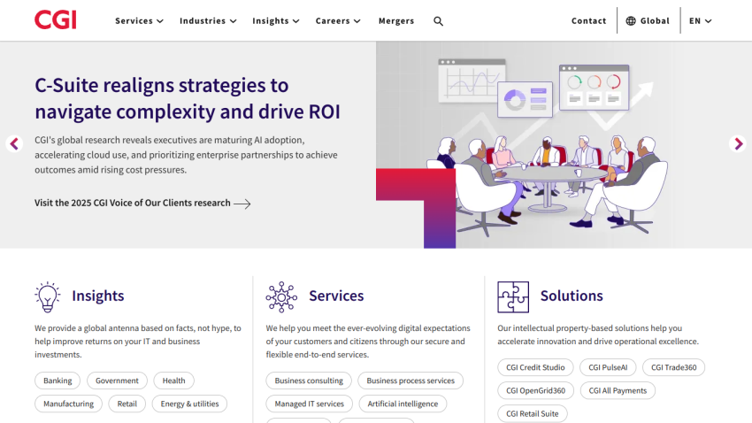Open the EN language dropdown
The image size is (752, 423).
pos(700,20)
